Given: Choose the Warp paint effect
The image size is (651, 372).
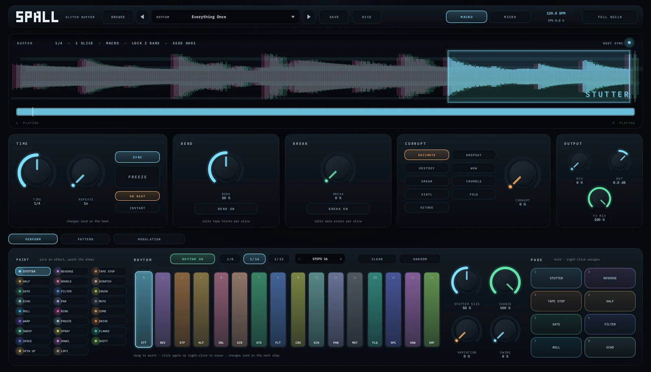Looking at the screenshot, I should (x=33, y=321).
